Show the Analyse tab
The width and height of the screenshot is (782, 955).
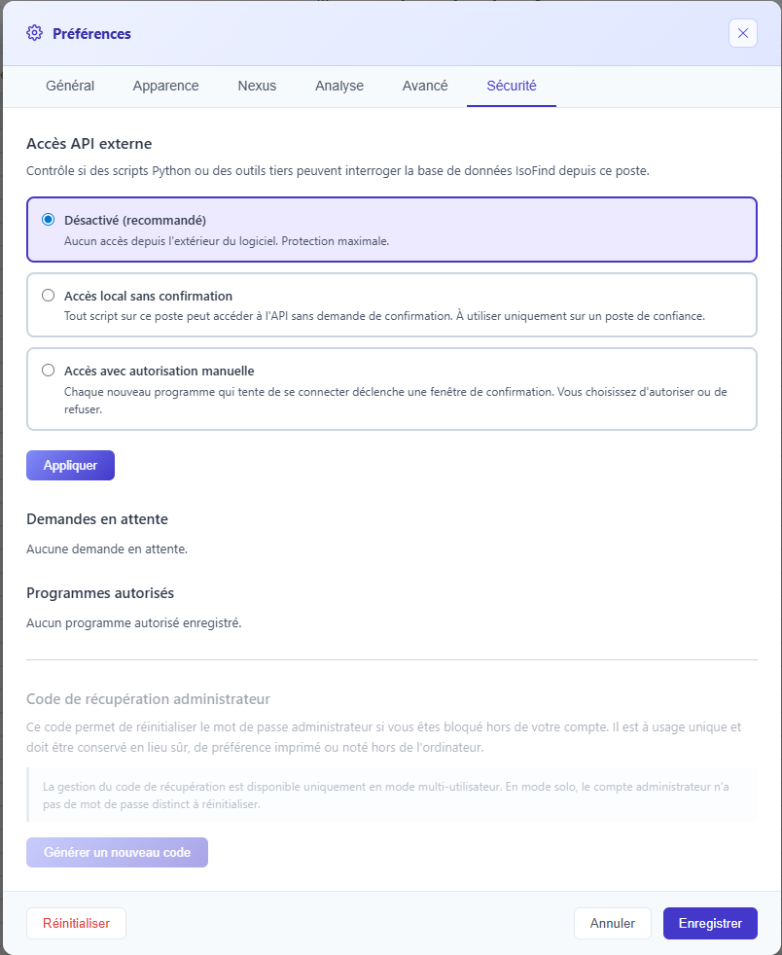[x=339, y=86]
